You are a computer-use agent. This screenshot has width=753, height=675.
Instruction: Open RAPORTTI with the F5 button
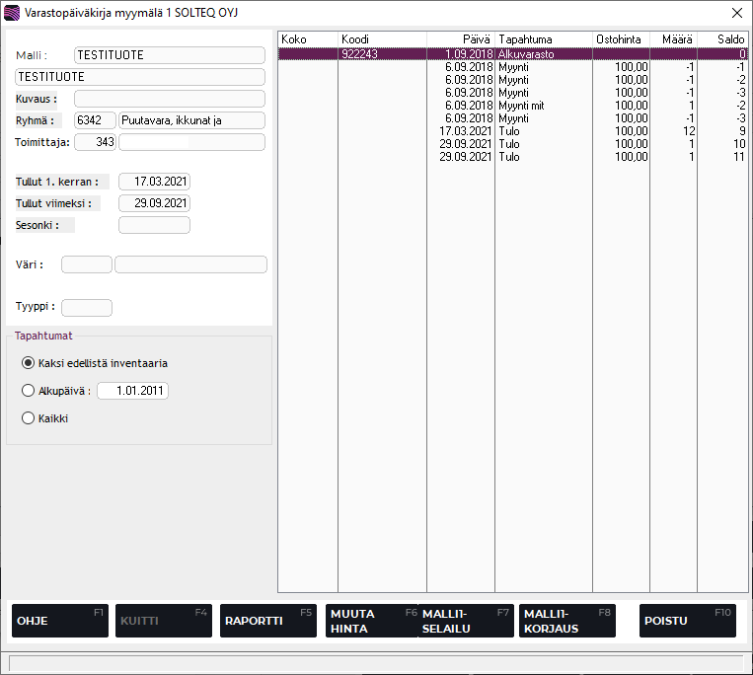click(x=268, y=621)
